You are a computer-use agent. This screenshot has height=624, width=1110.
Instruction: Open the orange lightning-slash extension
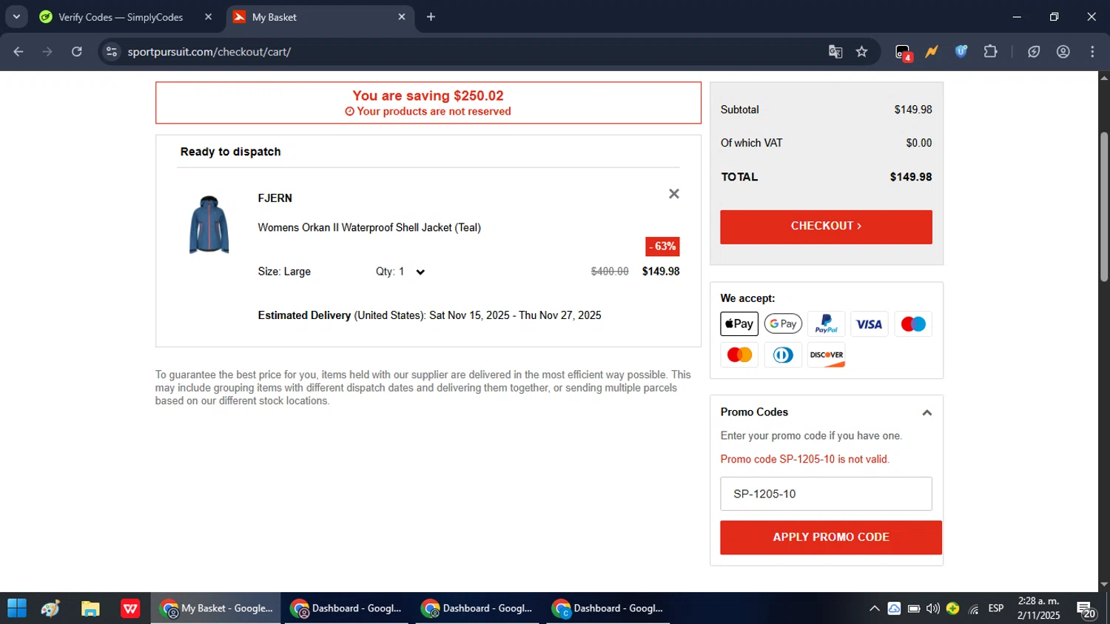click(x=932, y=52)
